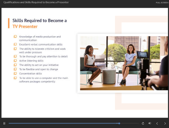169x128 pixels.
Task: Click 'Active listening skills' bullet text
Action: click(31, 61)
